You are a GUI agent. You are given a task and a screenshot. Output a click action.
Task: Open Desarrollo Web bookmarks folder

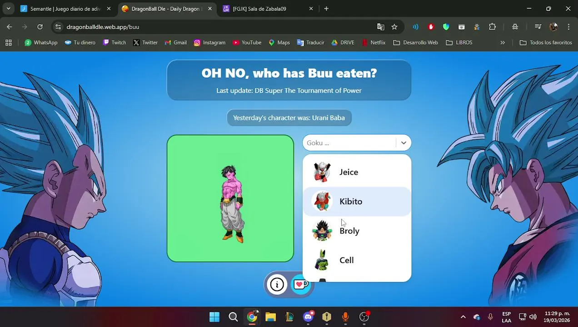[416, 43]
